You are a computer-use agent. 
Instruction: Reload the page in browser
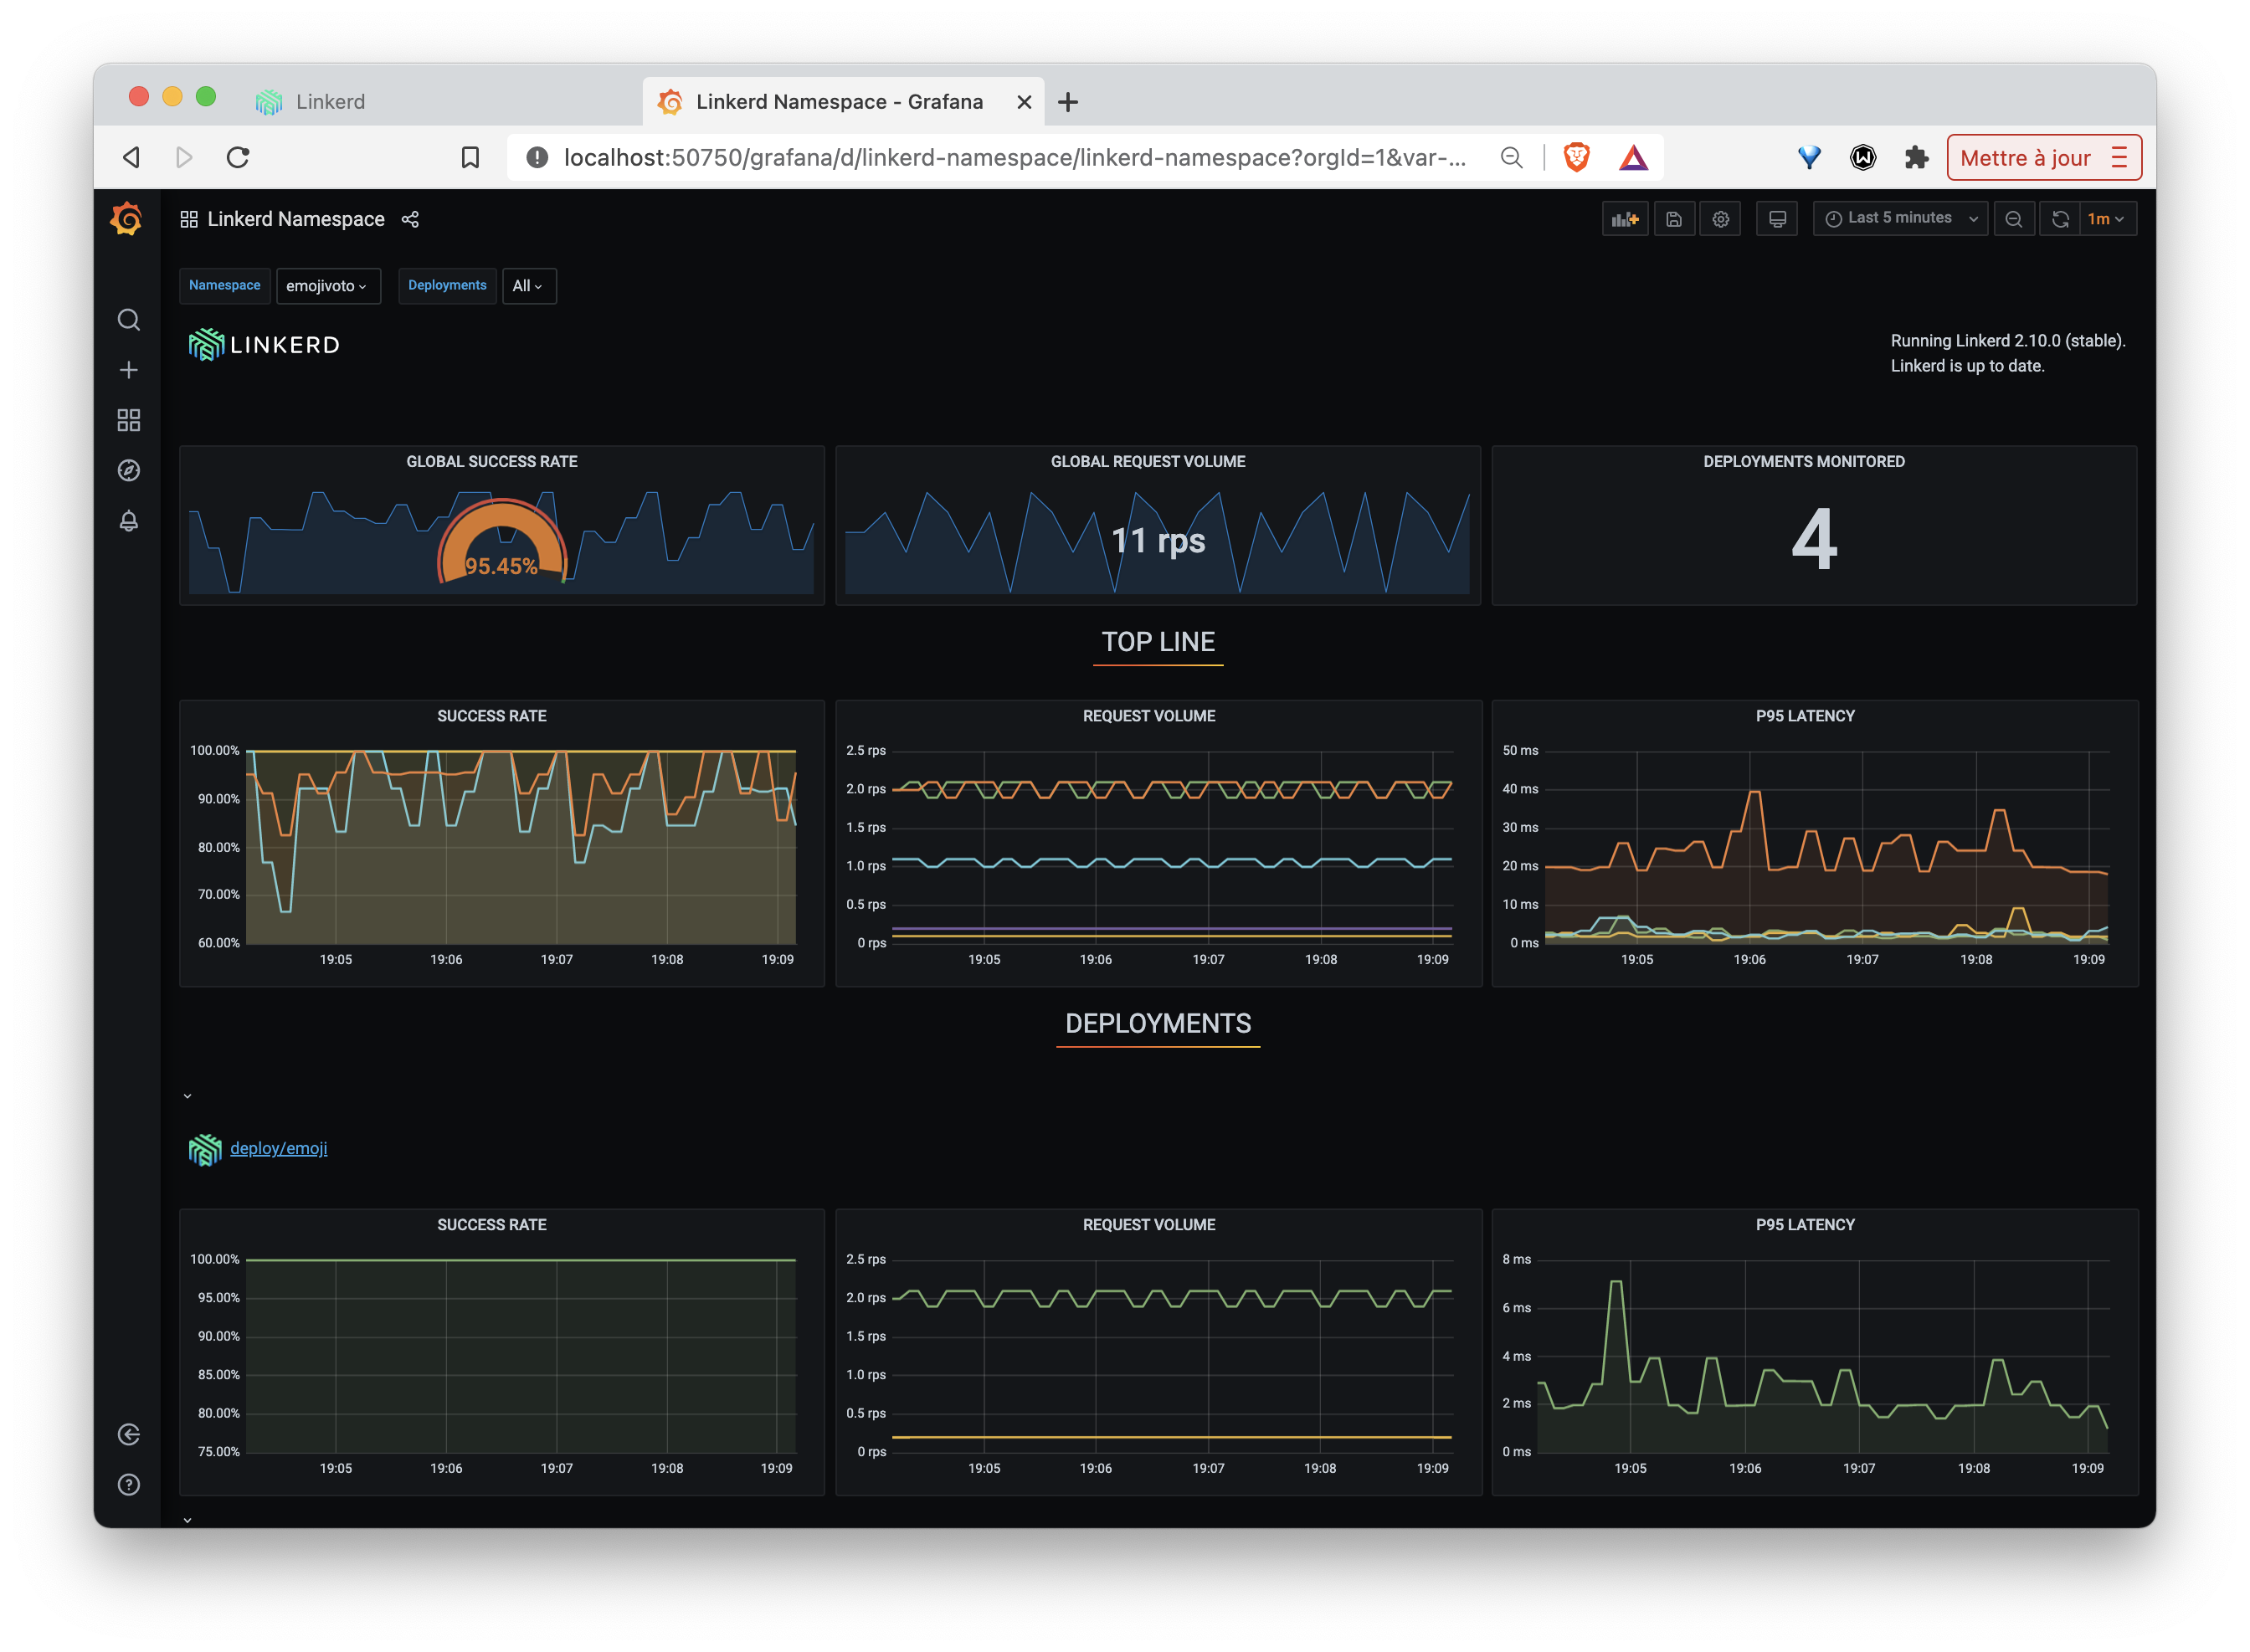[x=237, y=157]
